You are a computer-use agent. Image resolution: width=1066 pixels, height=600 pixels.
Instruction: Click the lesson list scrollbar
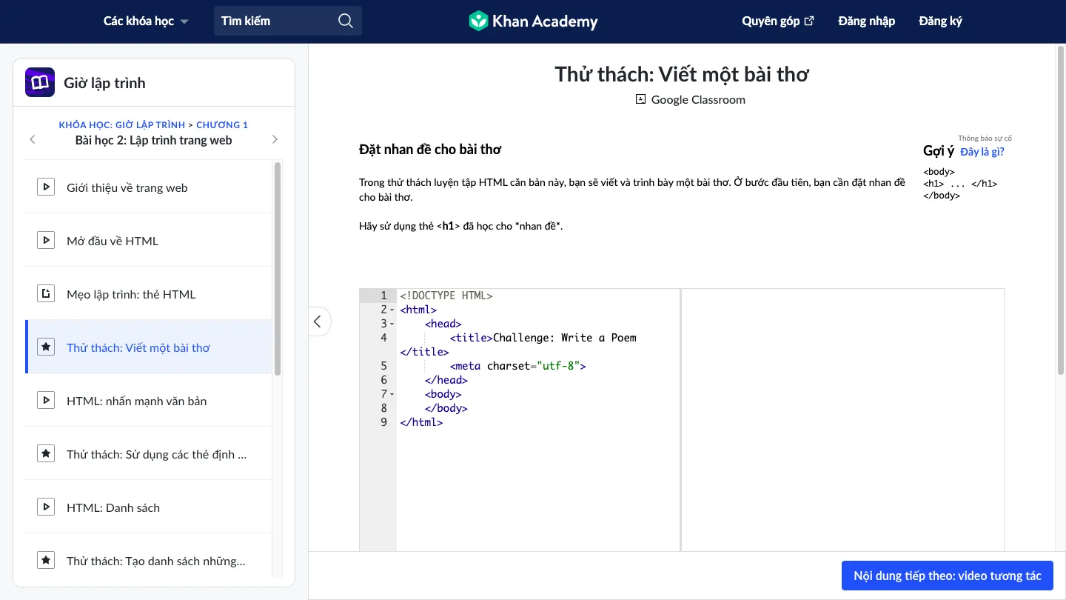[x=278, y=267]
